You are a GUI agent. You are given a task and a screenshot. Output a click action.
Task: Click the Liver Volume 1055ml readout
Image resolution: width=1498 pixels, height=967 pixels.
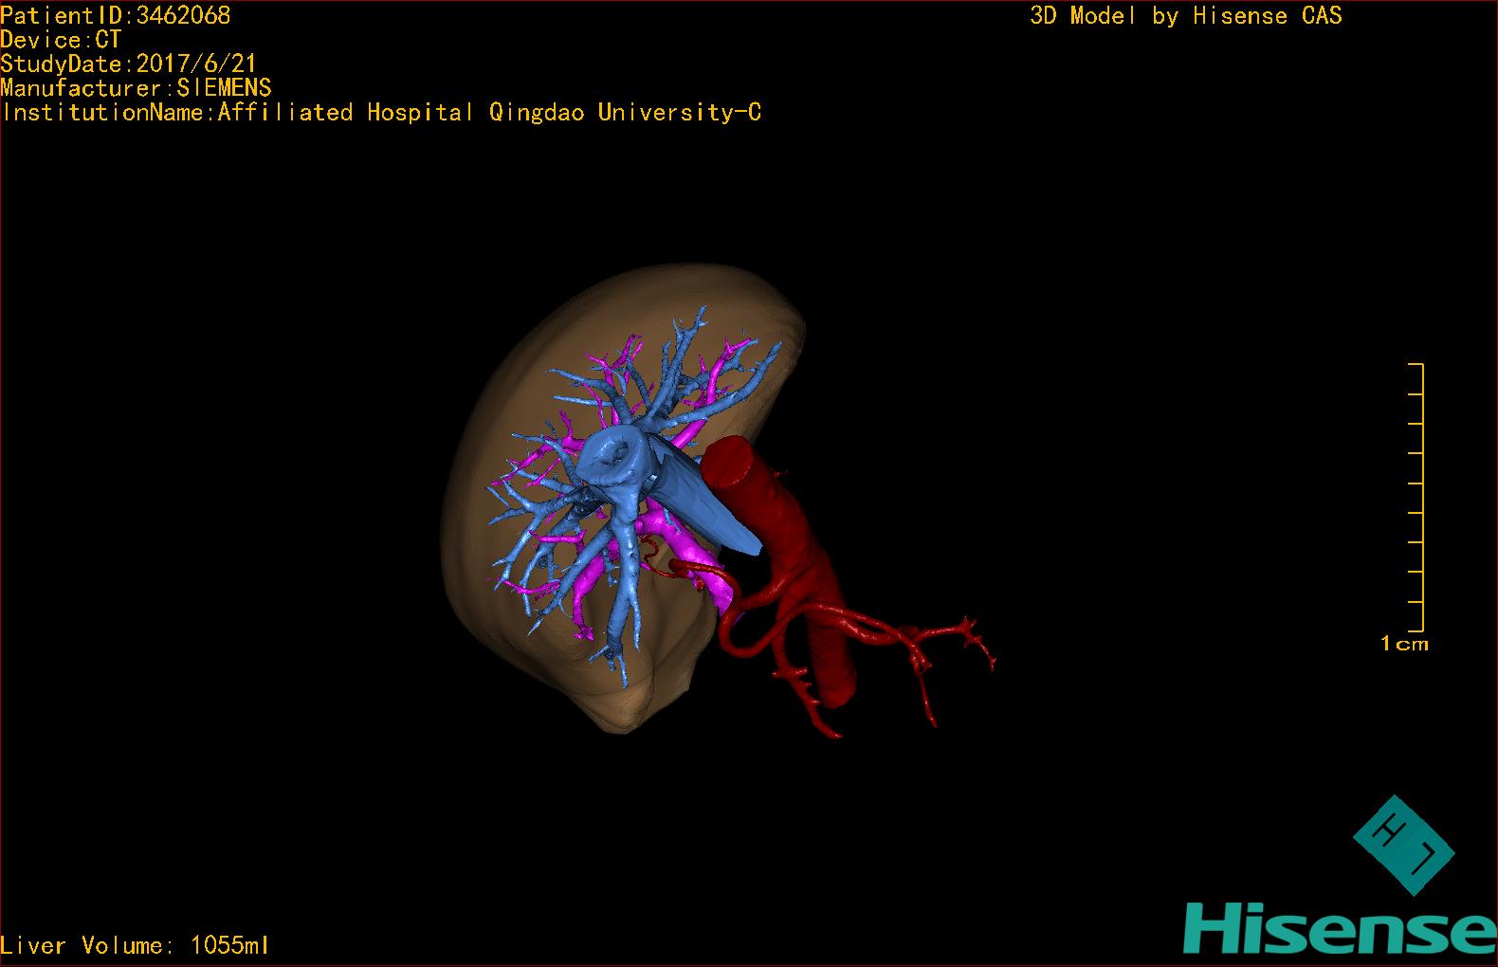click(x=135, y=945)
